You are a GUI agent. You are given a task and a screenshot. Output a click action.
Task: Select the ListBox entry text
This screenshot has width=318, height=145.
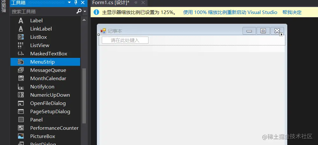(38, 37)
